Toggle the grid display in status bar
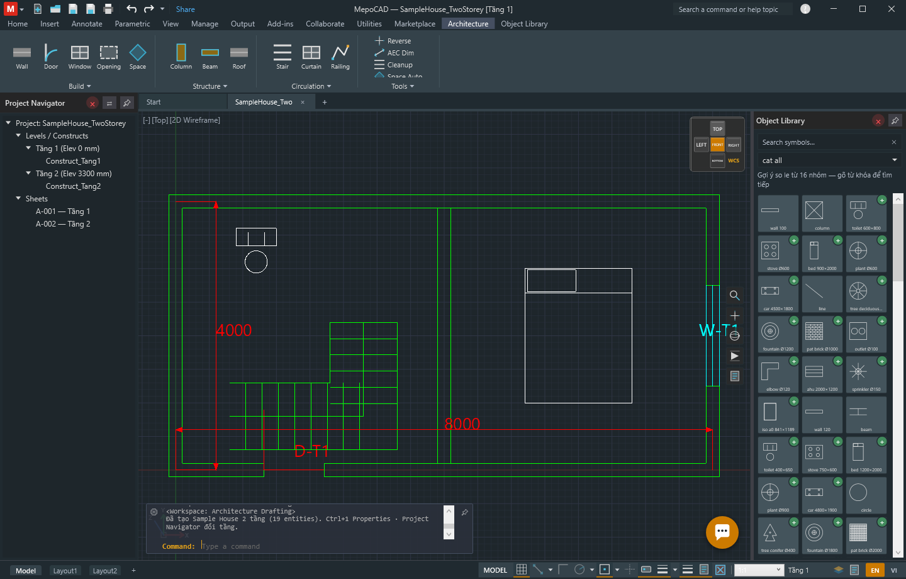 522,570
